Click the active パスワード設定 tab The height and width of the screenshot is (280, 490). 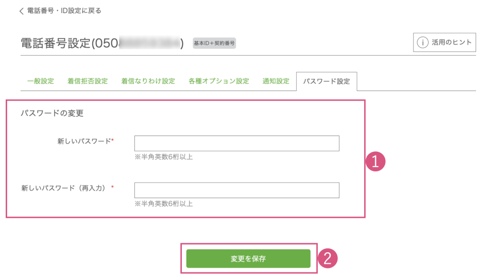pyautogui.click(x=327, y=81)
